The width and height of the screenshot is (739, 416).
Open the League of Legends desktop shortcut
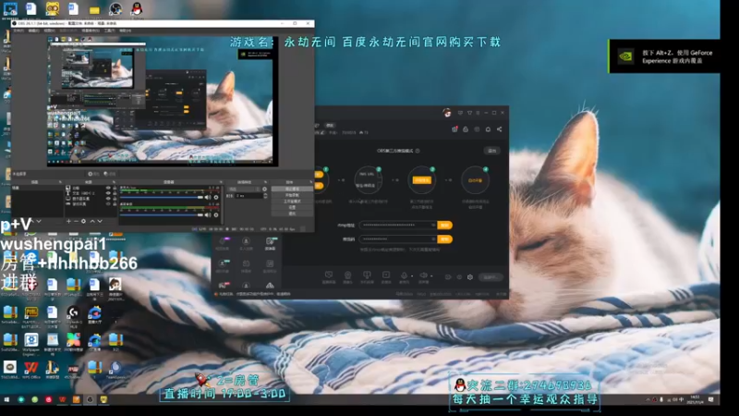[x=53, y=367]
